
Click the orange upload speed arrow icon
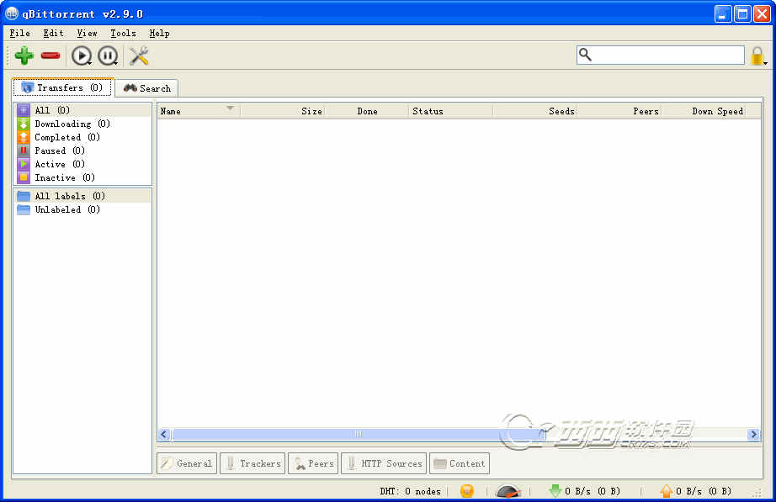[x=666, y=490]
